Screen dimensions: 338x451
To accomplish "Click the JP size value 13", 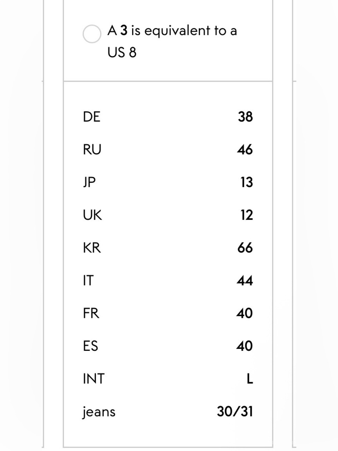I will [x=247, y=182].
